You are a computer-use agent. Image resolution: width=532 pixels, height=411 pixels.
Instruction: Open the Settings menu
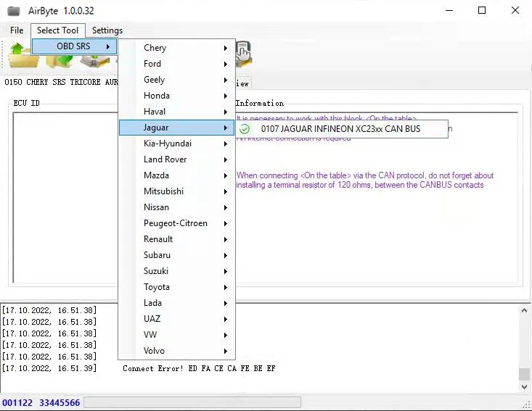[107, 30]
